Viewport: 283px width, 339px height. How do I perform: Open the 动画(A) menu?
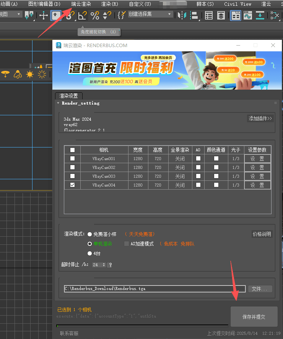(9, 4)
